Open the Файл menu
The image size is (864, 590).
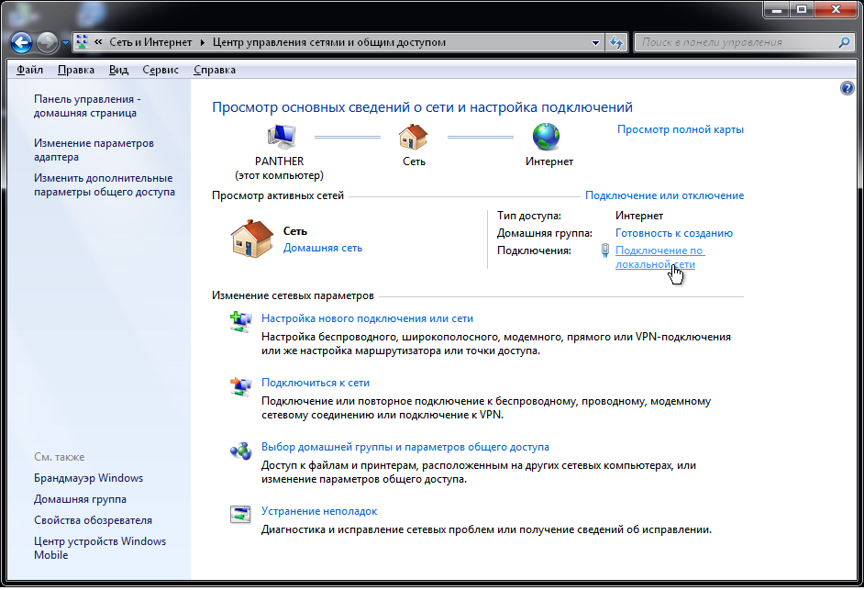pos(29,70)
